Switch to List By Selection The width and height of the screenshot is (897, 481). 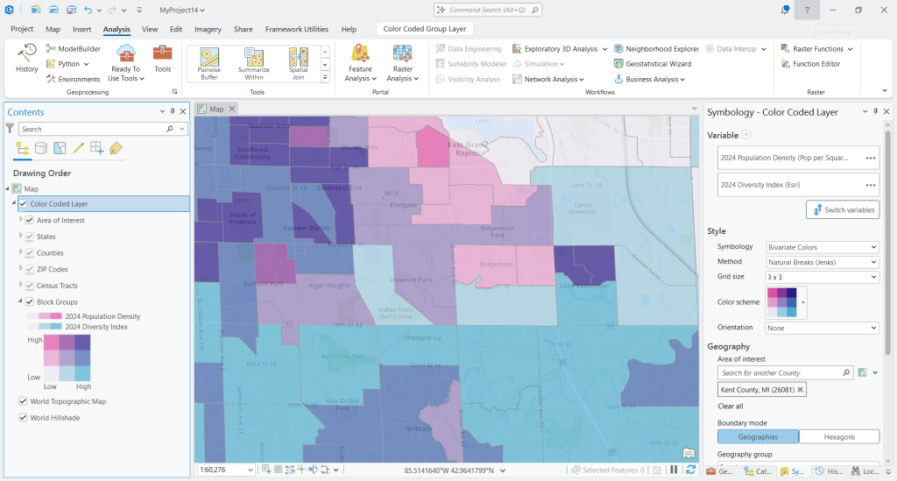click(60, 149)
